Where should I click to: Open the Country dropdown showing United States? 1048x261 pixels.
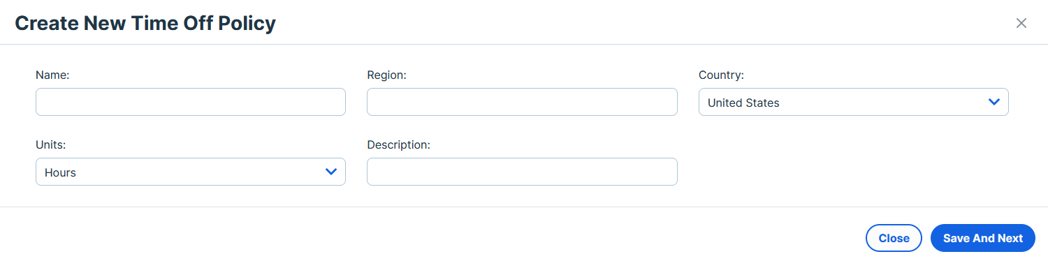(x=853, y=102)
